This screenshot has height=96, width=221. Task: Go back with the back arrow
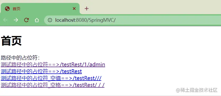(5, 20)
